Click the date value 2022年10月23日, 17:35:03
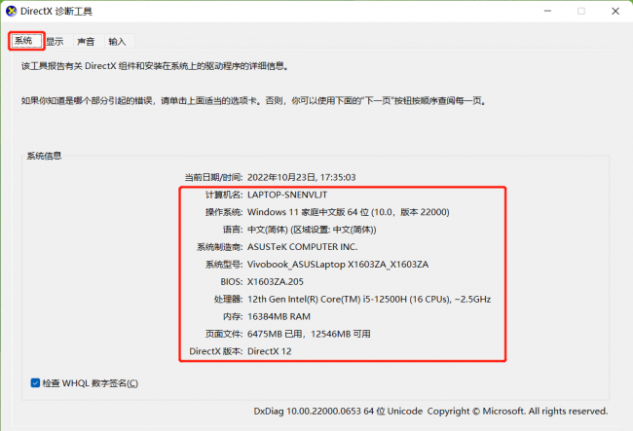The image size is (633, 431). [302, 177]
